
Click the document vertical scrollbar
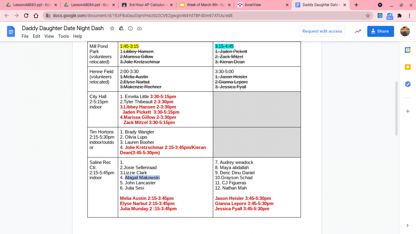tap(396, 108)
